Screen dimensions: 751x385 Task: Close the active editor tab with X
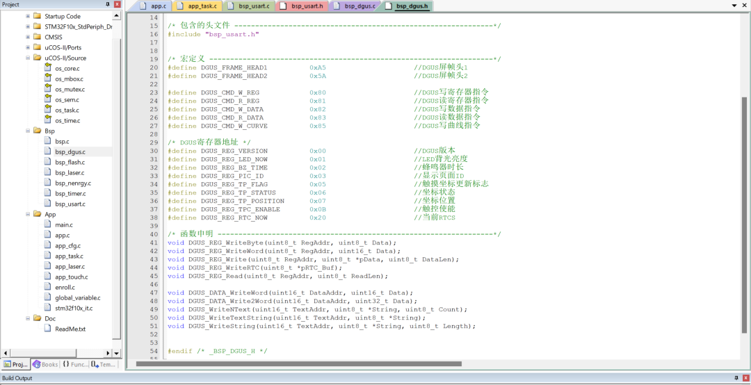tap(744, 6)
